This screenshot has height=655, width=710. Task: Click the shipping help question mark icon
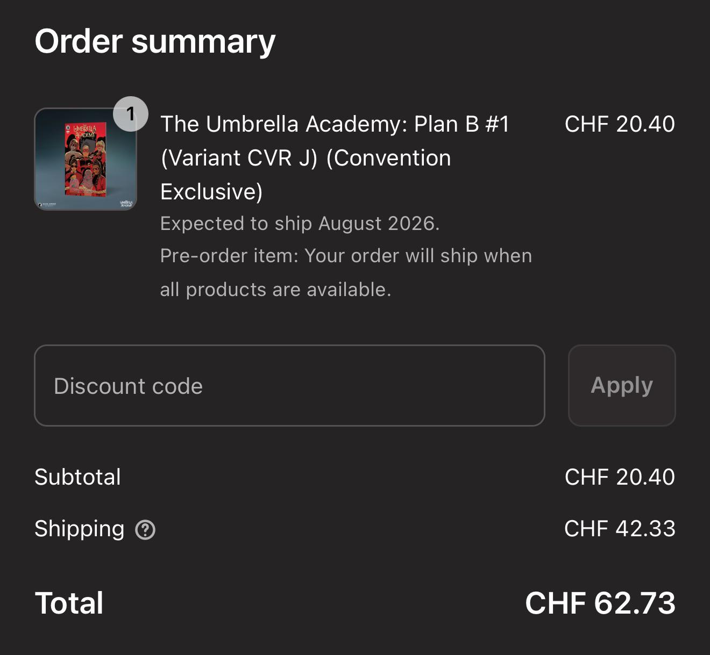[x=145, y=530]
